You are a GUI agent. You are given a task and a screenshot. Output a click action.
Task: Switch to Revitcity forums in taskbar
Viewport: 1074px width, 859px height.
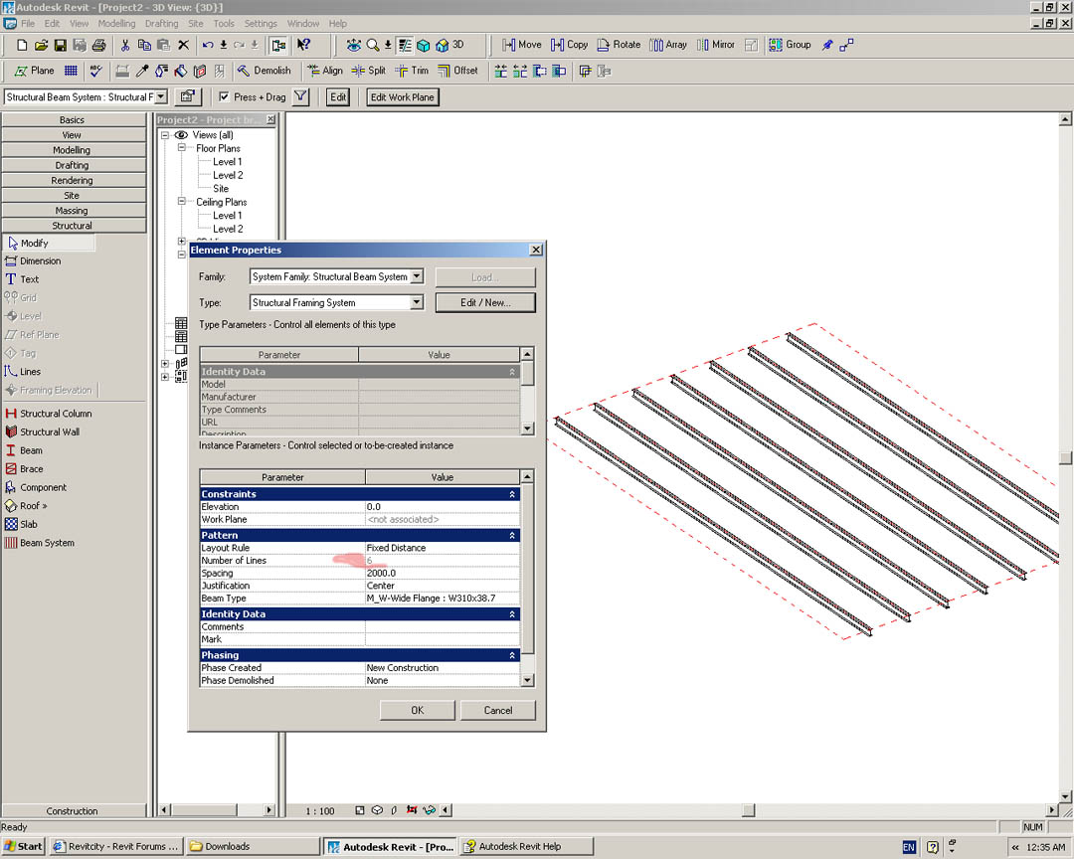[x=116, y=847]
